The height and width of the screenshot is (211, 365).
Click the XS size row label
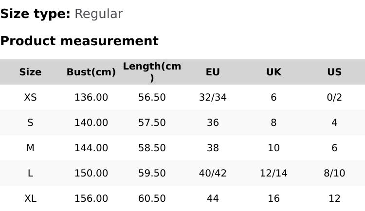(30, 97)
